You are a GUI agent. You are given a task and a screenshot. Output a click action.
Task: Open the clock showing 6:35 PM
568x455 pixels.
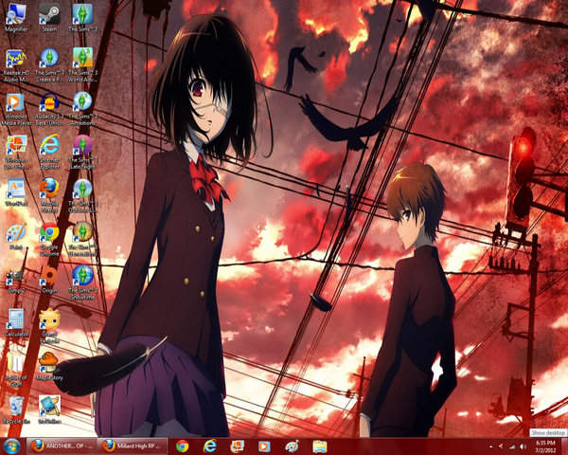(545, 446)
